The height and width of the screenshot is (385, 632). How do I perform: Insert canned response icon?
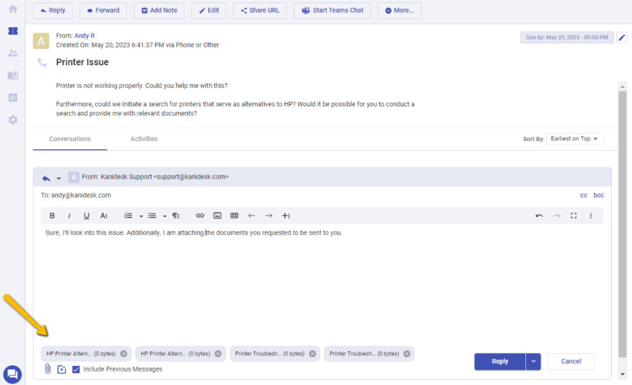coord(61,370)
